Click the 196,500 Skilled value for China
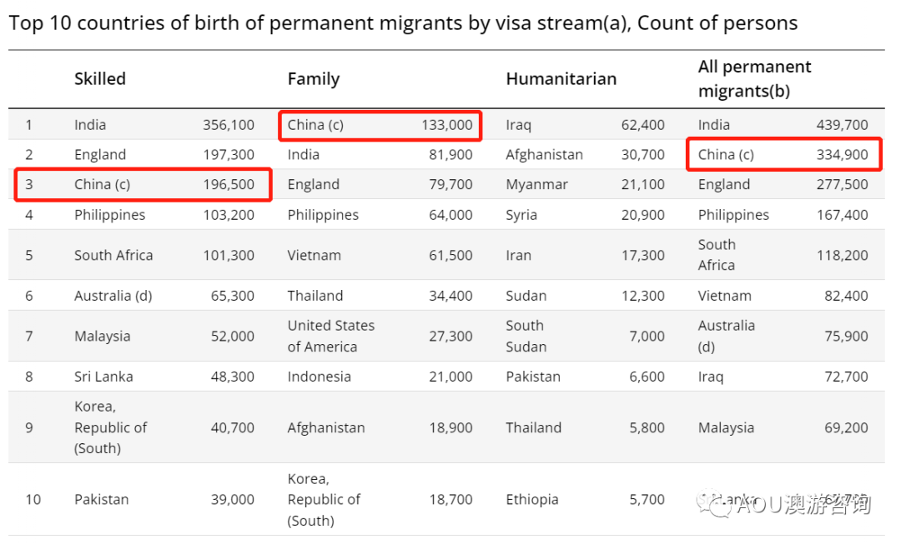 (x=229, y=185)
